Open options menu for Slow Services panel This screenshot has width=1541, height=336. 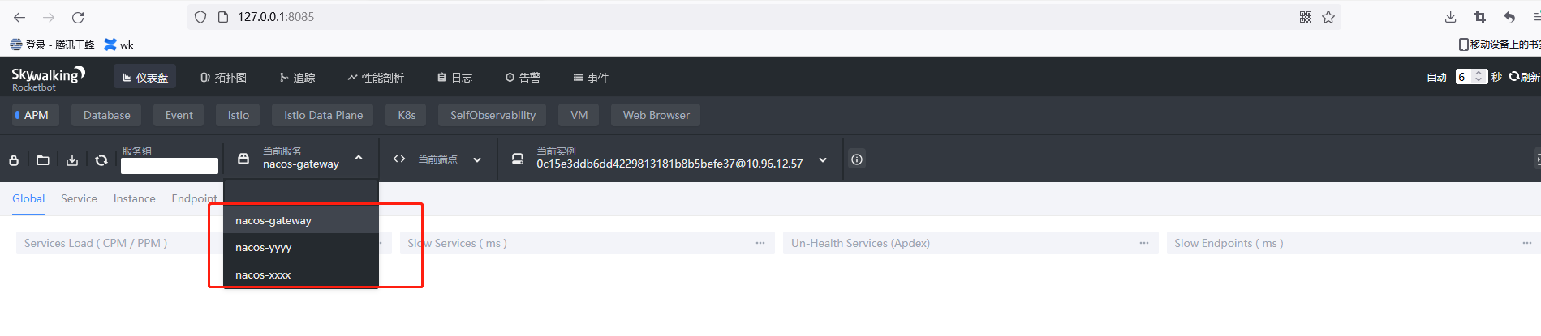760,243
